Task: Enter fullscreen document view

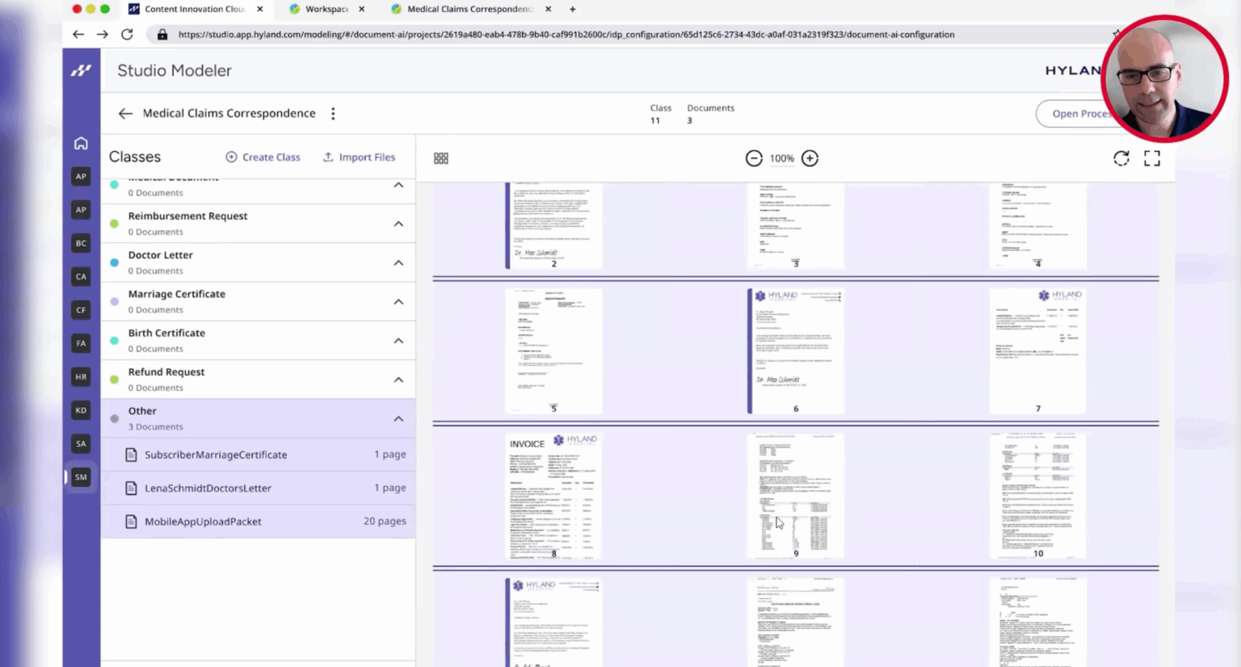Action: tap(1152, 158)
